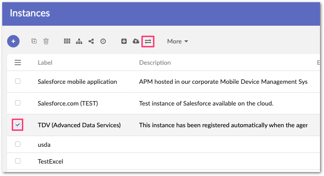The width and height of the screenshot is (324, 176).
Task: Open the clock history icon
Action: 103,41
